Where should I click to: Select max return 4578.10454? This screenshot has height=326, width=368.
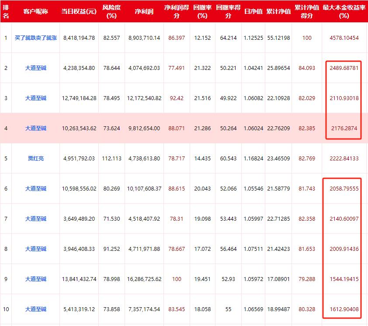(344, 38)
